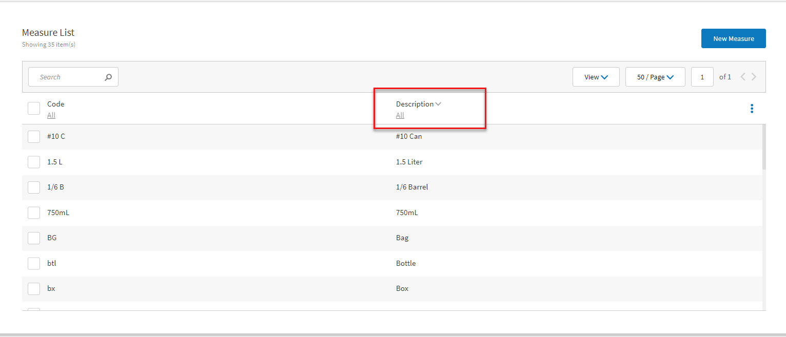The image size is (786, 337).
Task: Enable the checkbox for btl row
Action: (x=34, y=263)
